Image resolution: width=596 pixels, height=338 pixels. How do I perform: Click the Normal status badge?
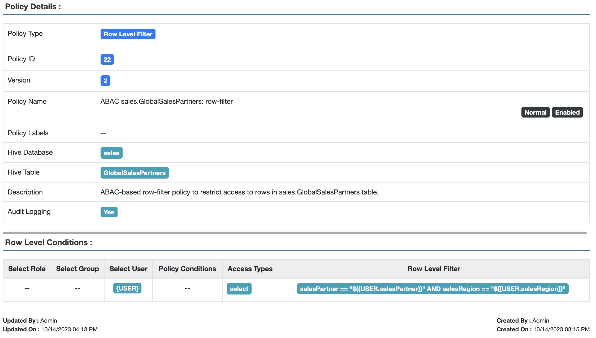click(x=535, y=112)
